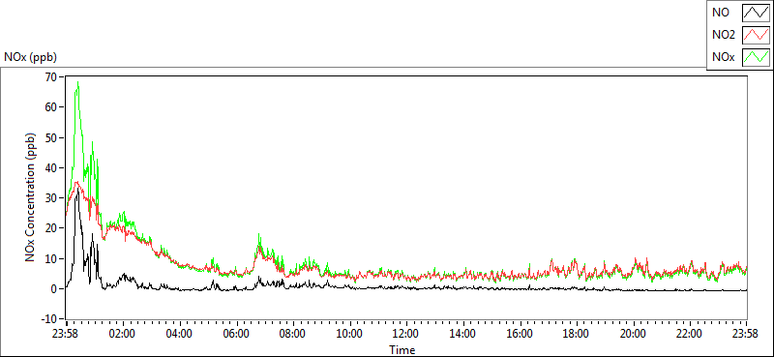Open the NO plot legend line icon
This screenshot has width=774, height=357.
[756, 13]
